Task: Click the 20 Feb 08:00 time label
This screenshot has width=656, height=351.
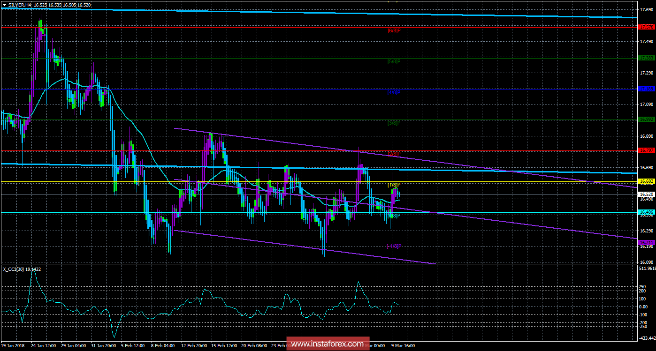Action: [x=253, y=345]
